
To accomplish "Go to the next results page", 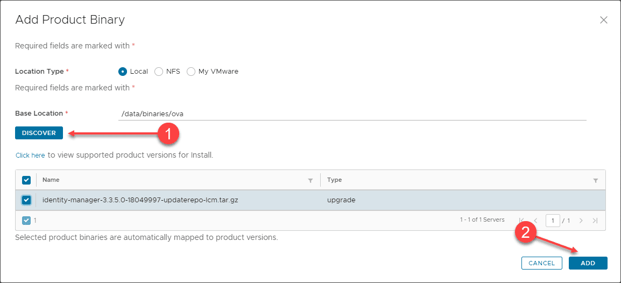I will click(x=581, y=221).
